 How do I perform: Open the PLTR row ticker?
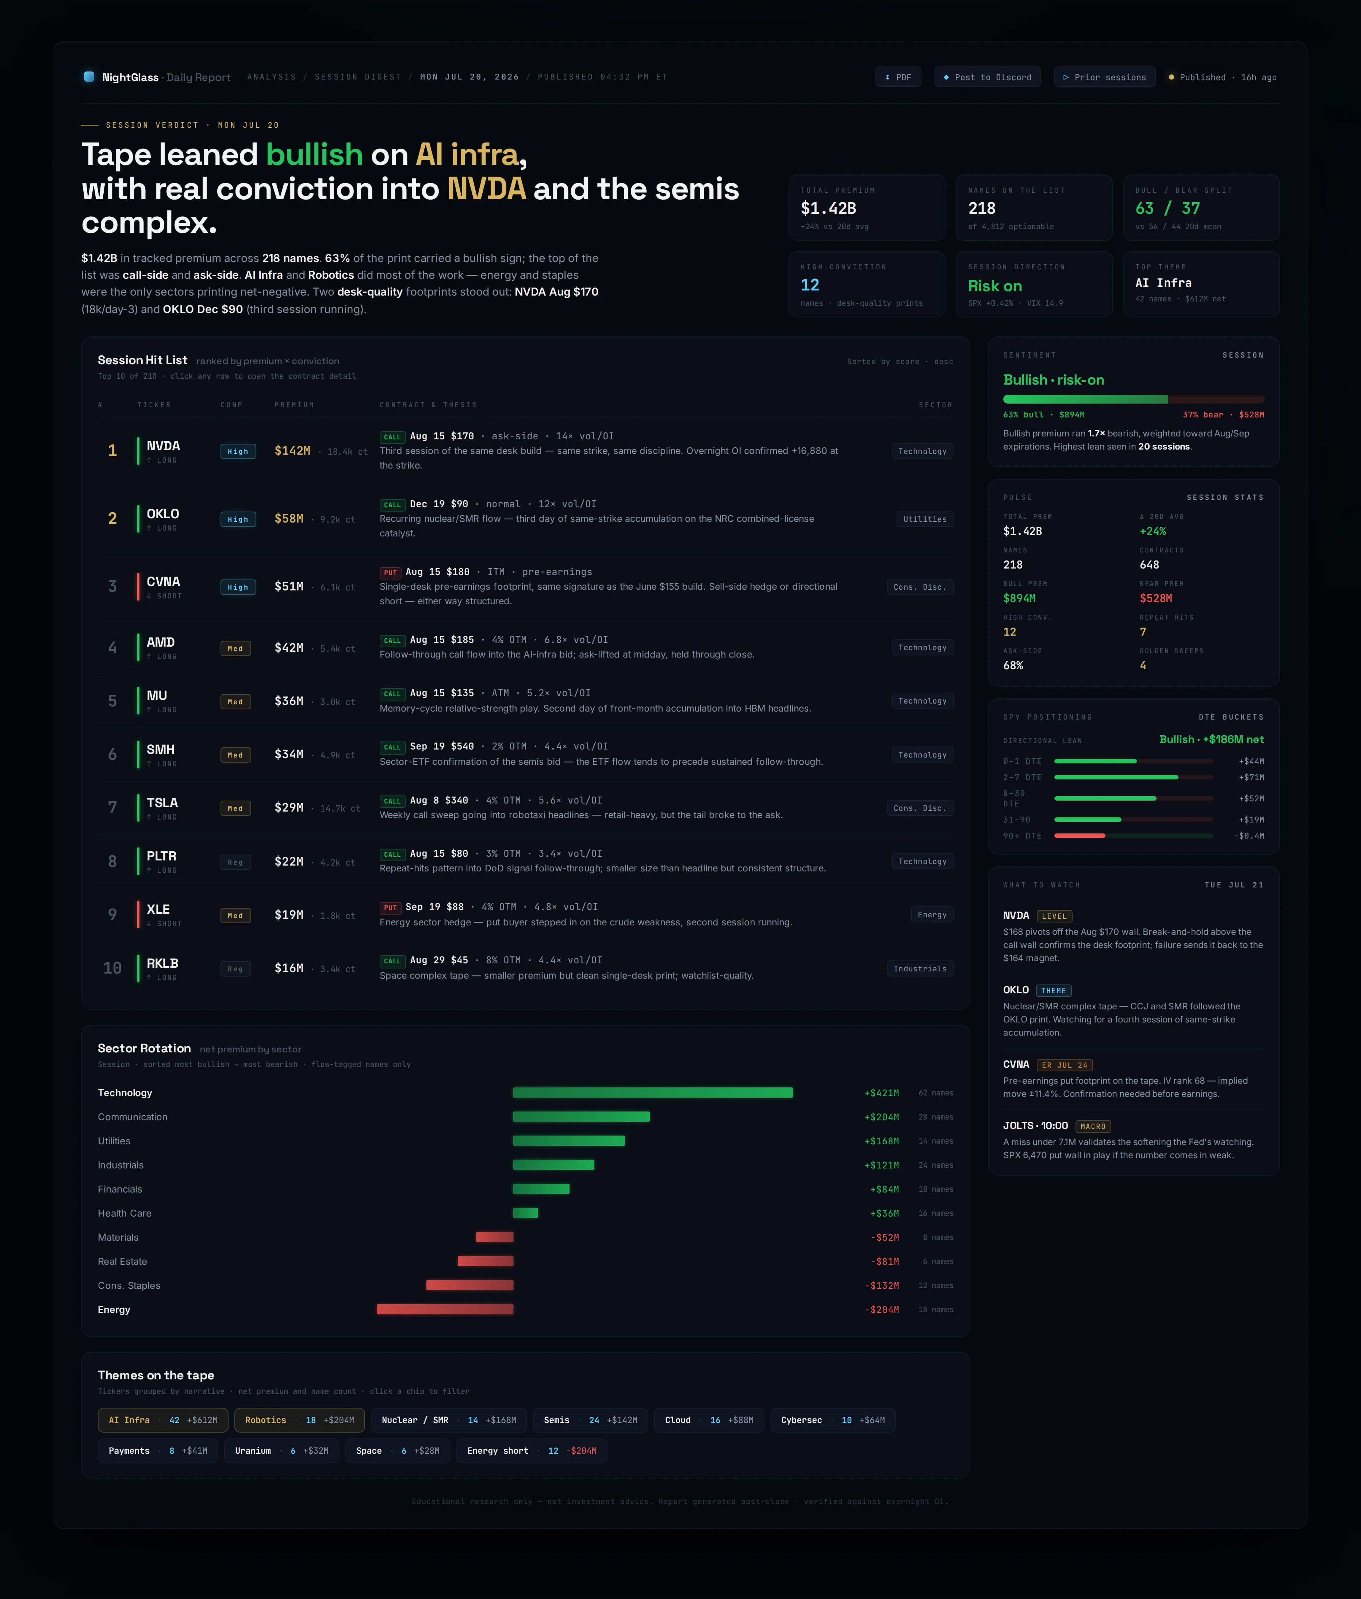click(x=161, y=856)
